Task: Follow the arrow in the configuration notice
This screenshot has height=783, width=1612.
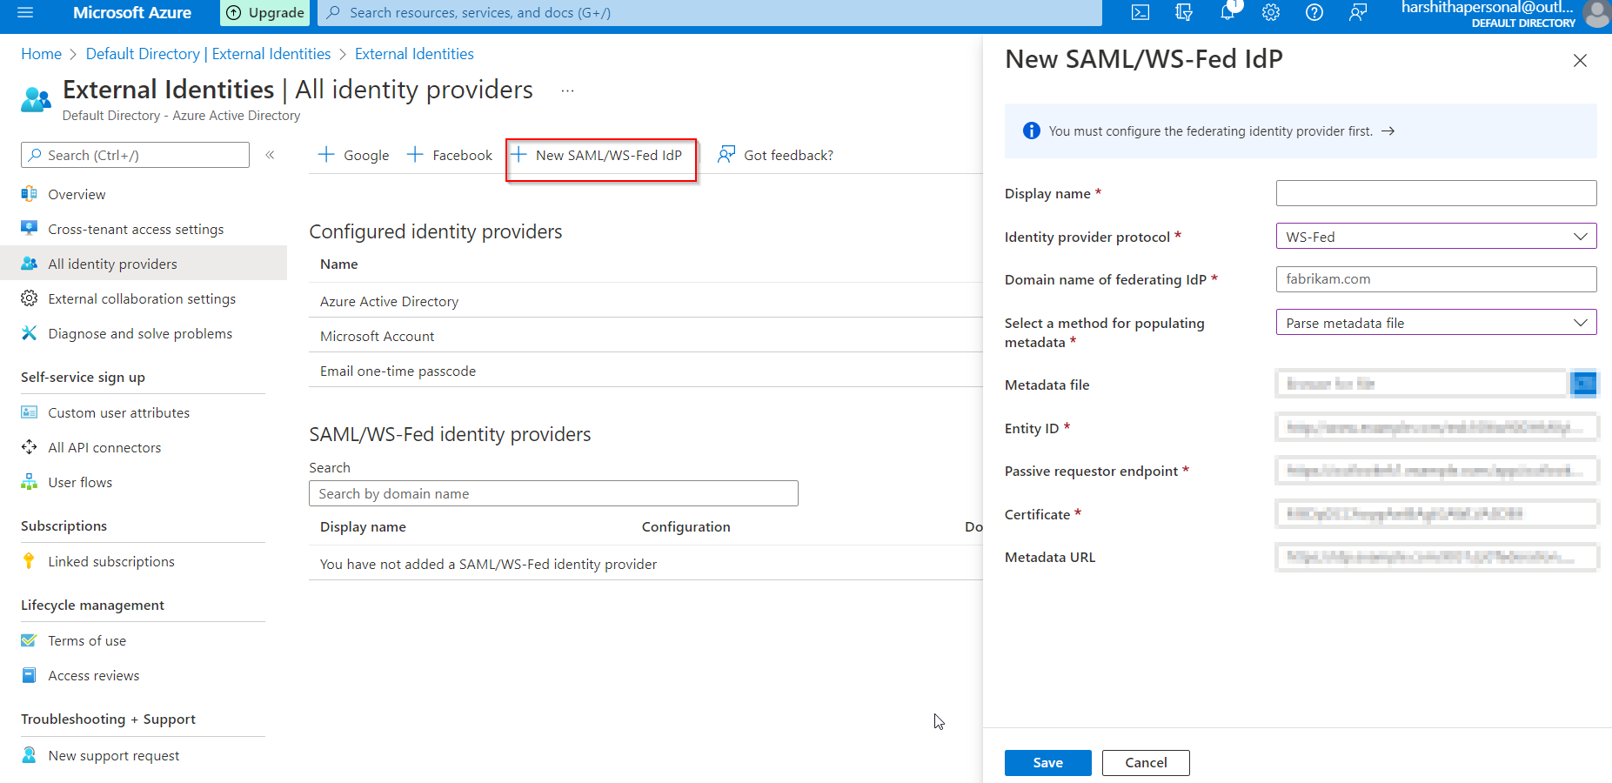Action: [x=1388, y=130]
